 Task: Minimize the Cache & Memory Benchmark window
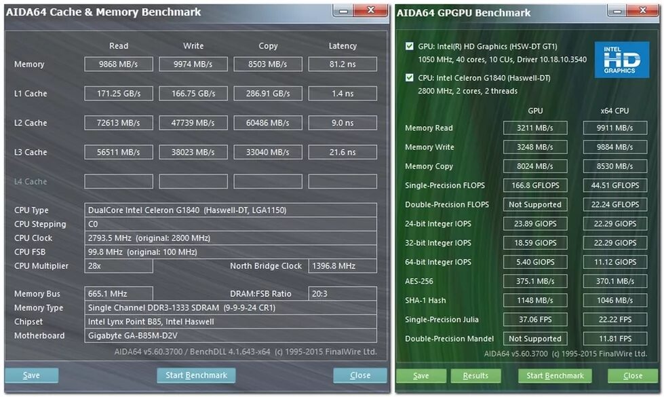(x=343, y=10)
